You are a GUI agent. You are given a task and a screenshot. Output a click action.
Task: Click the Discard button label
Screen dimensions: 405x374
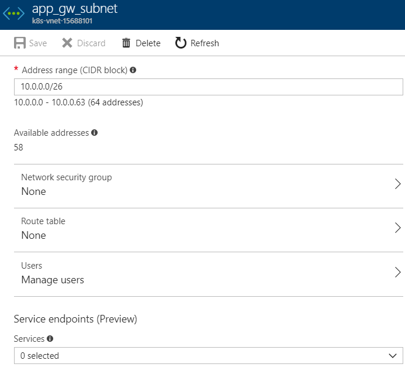pos(91,43)
